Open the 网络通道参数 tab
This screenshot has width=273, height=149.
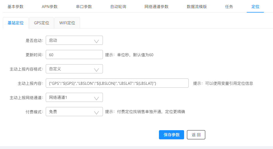(156, 7)
